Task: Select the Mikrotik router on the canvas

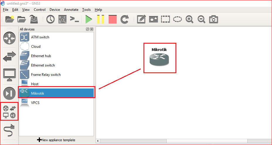Action: tap(159, 59)
